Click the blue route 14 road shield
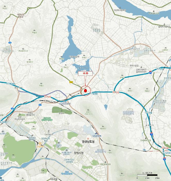 [40, 105]
